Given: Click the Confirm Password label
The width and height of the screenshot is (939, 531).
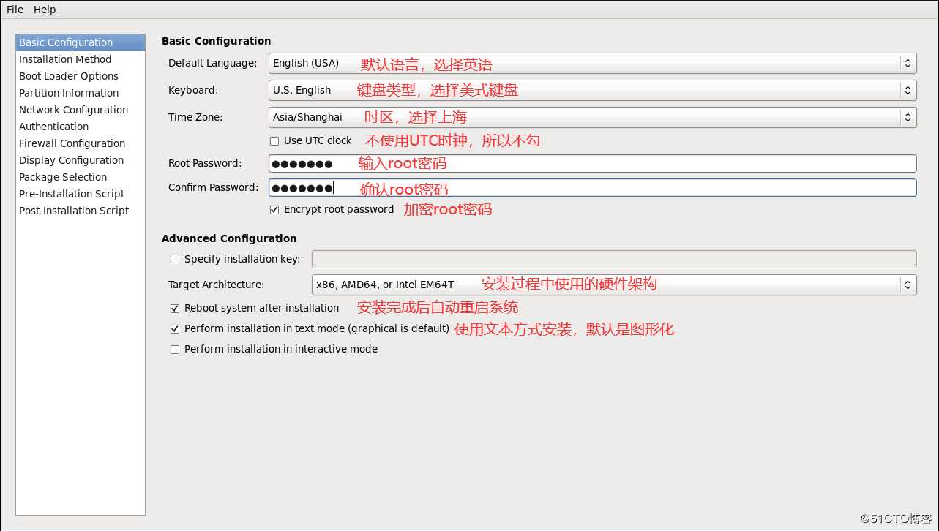Looking at the screenshot, I should coord(213,187).
